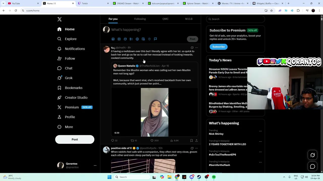Click Subscribe button for Premium

tap(219, 47)
